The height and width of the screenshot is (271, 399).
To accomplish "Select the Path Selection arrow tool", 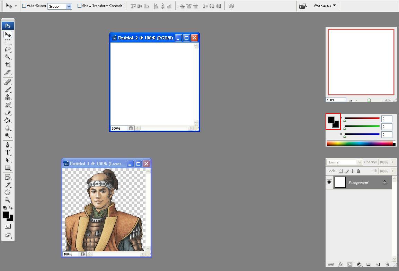I will pyautogui.click(x=8, y=160).
